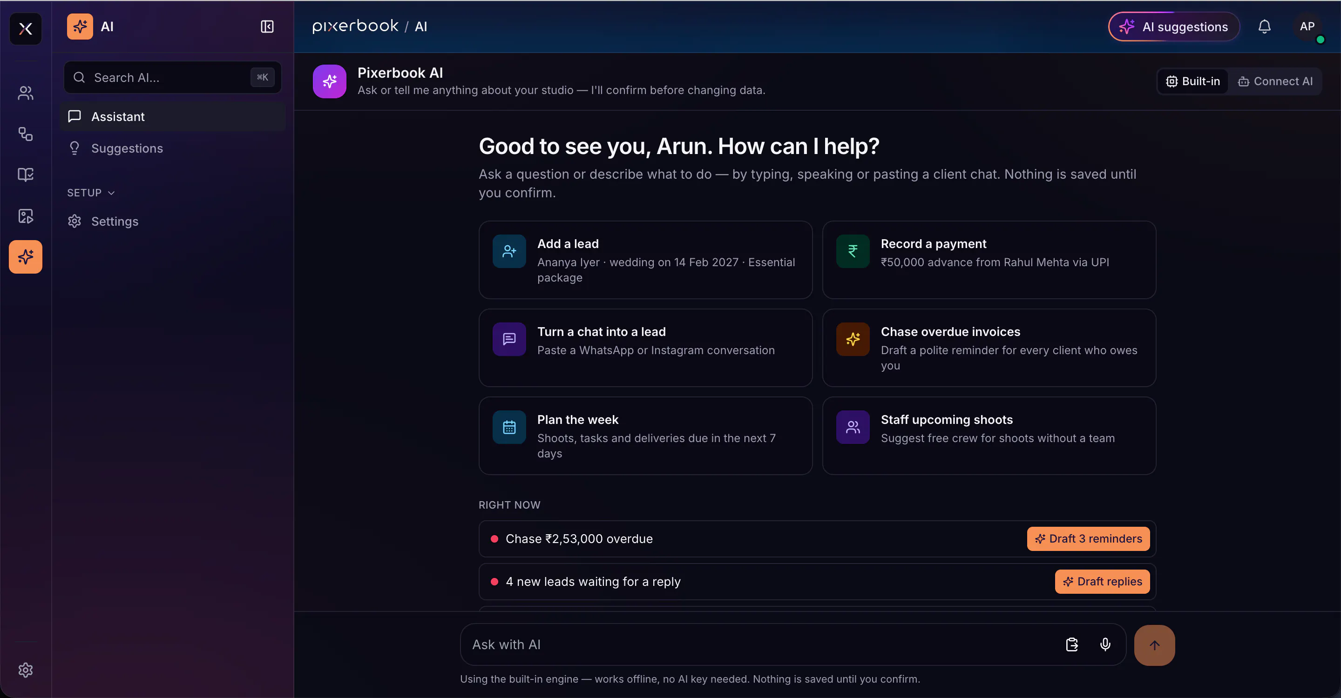The width and height of the screenshot is (1341, 698).
Task: Open the Pixerbook X logo home
Action: click(x=26, y=28)
